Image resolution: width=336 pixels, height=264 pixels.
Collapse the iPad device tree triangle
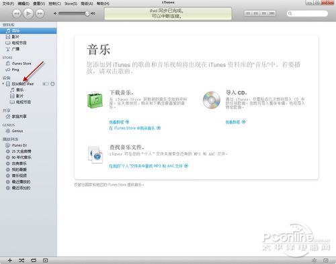pyautogui.click(x=3, y=84)
